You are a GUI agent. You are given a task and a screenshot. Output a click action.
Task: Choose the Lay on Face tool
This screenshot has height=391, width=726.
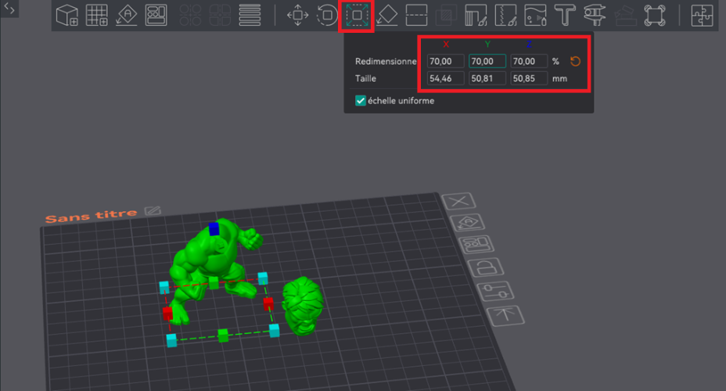tap(387, 16)
